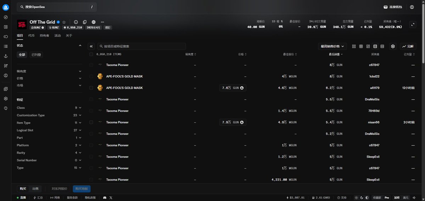The width and height of the screenshot is (425, 201).
Task: Open the Studio pencil icon in sidebar
Action: click(x=6, y=66)
